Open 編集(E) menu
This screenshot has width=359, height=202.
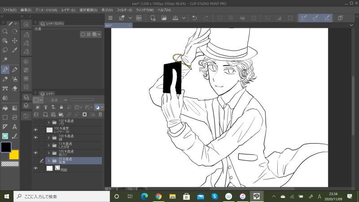(26, 10)
